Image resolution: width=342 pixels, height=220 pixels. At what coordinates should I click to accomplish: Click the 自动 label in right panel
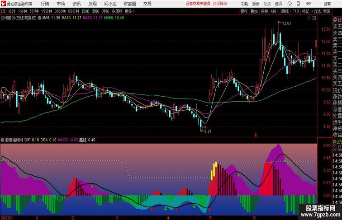coord(337,142)
